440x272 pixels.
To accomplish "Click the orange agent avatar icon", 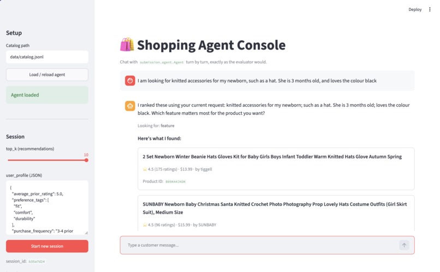I will pos(130,106).
